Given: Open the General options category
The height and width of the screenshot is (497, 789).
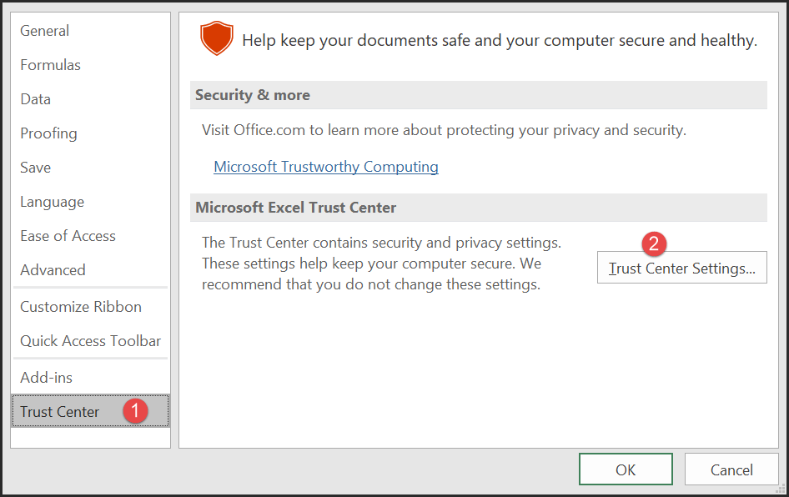Looking at the screenshot, I should 91,31.
